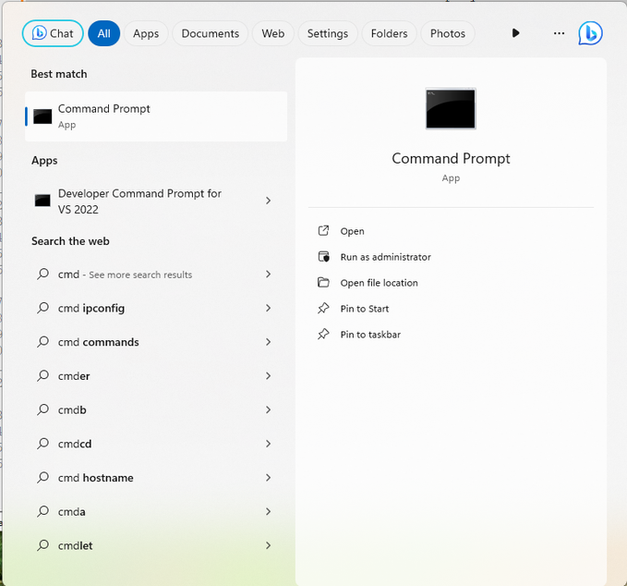This screenshot has height=586, width=627.
Task: Click the Open action in preview pane
Action: click(353, 231)
